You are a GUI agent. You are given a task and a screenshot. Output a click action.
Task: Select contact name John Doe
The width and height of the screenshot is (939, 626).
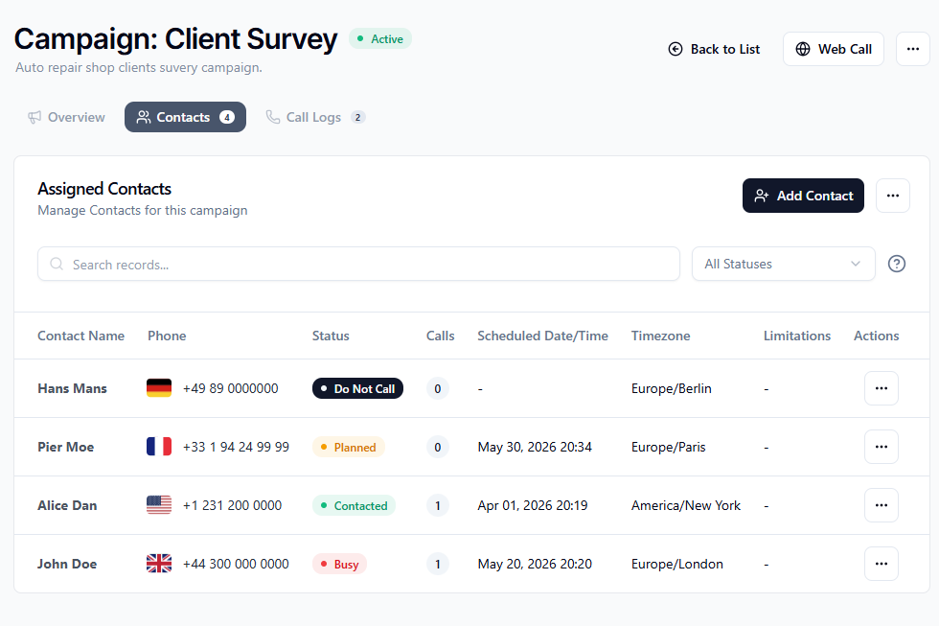tap(67, 564)
